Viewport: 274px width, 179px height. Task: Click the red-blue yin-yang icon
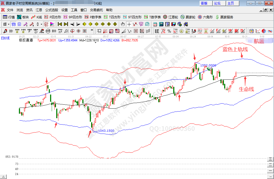[x=264, y=31]
